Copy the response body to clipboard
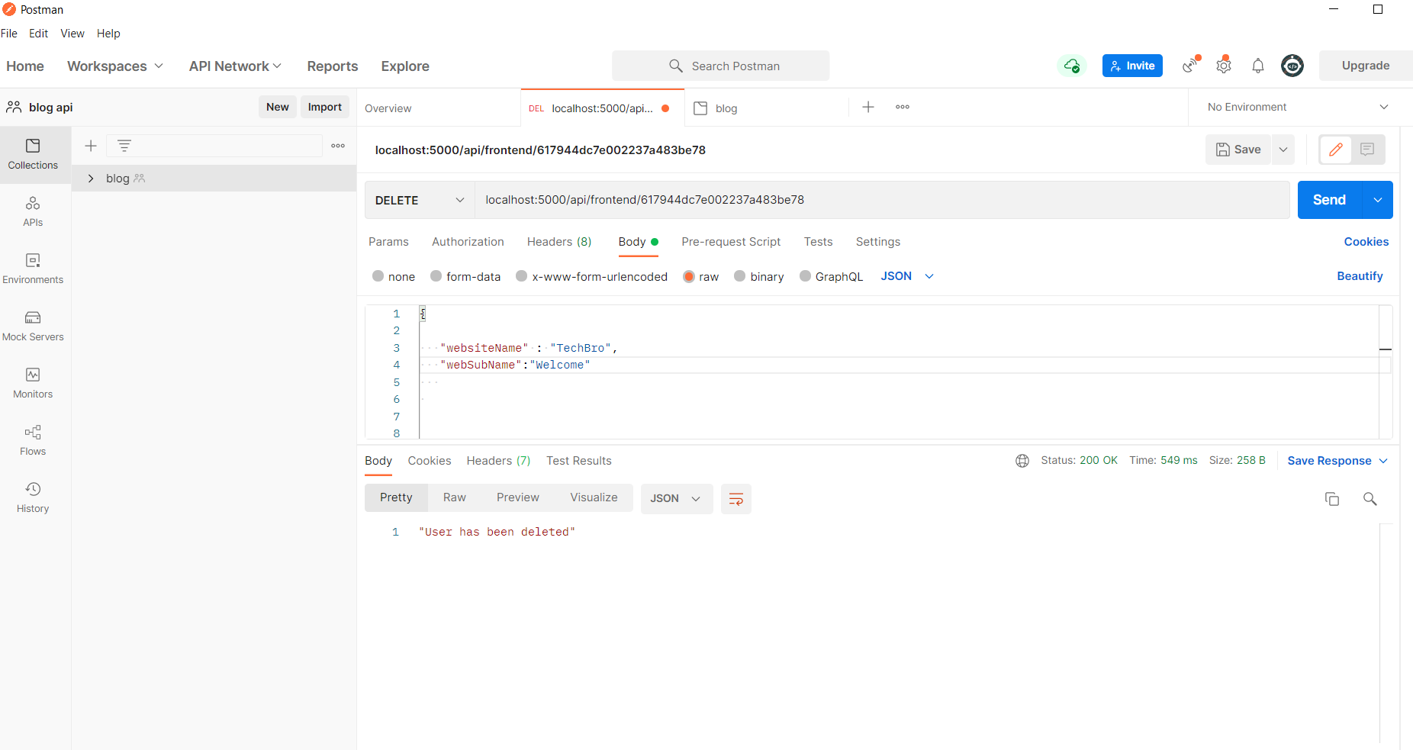Screen dimensions: 1413x750 coord(1332,499)
